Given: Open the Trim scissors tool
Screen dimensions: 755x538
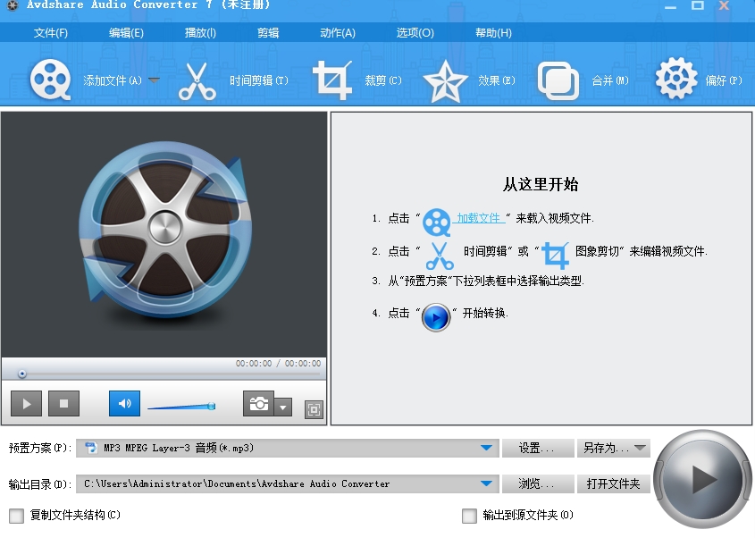Looking at the screenshot, I should coord(197,81).
